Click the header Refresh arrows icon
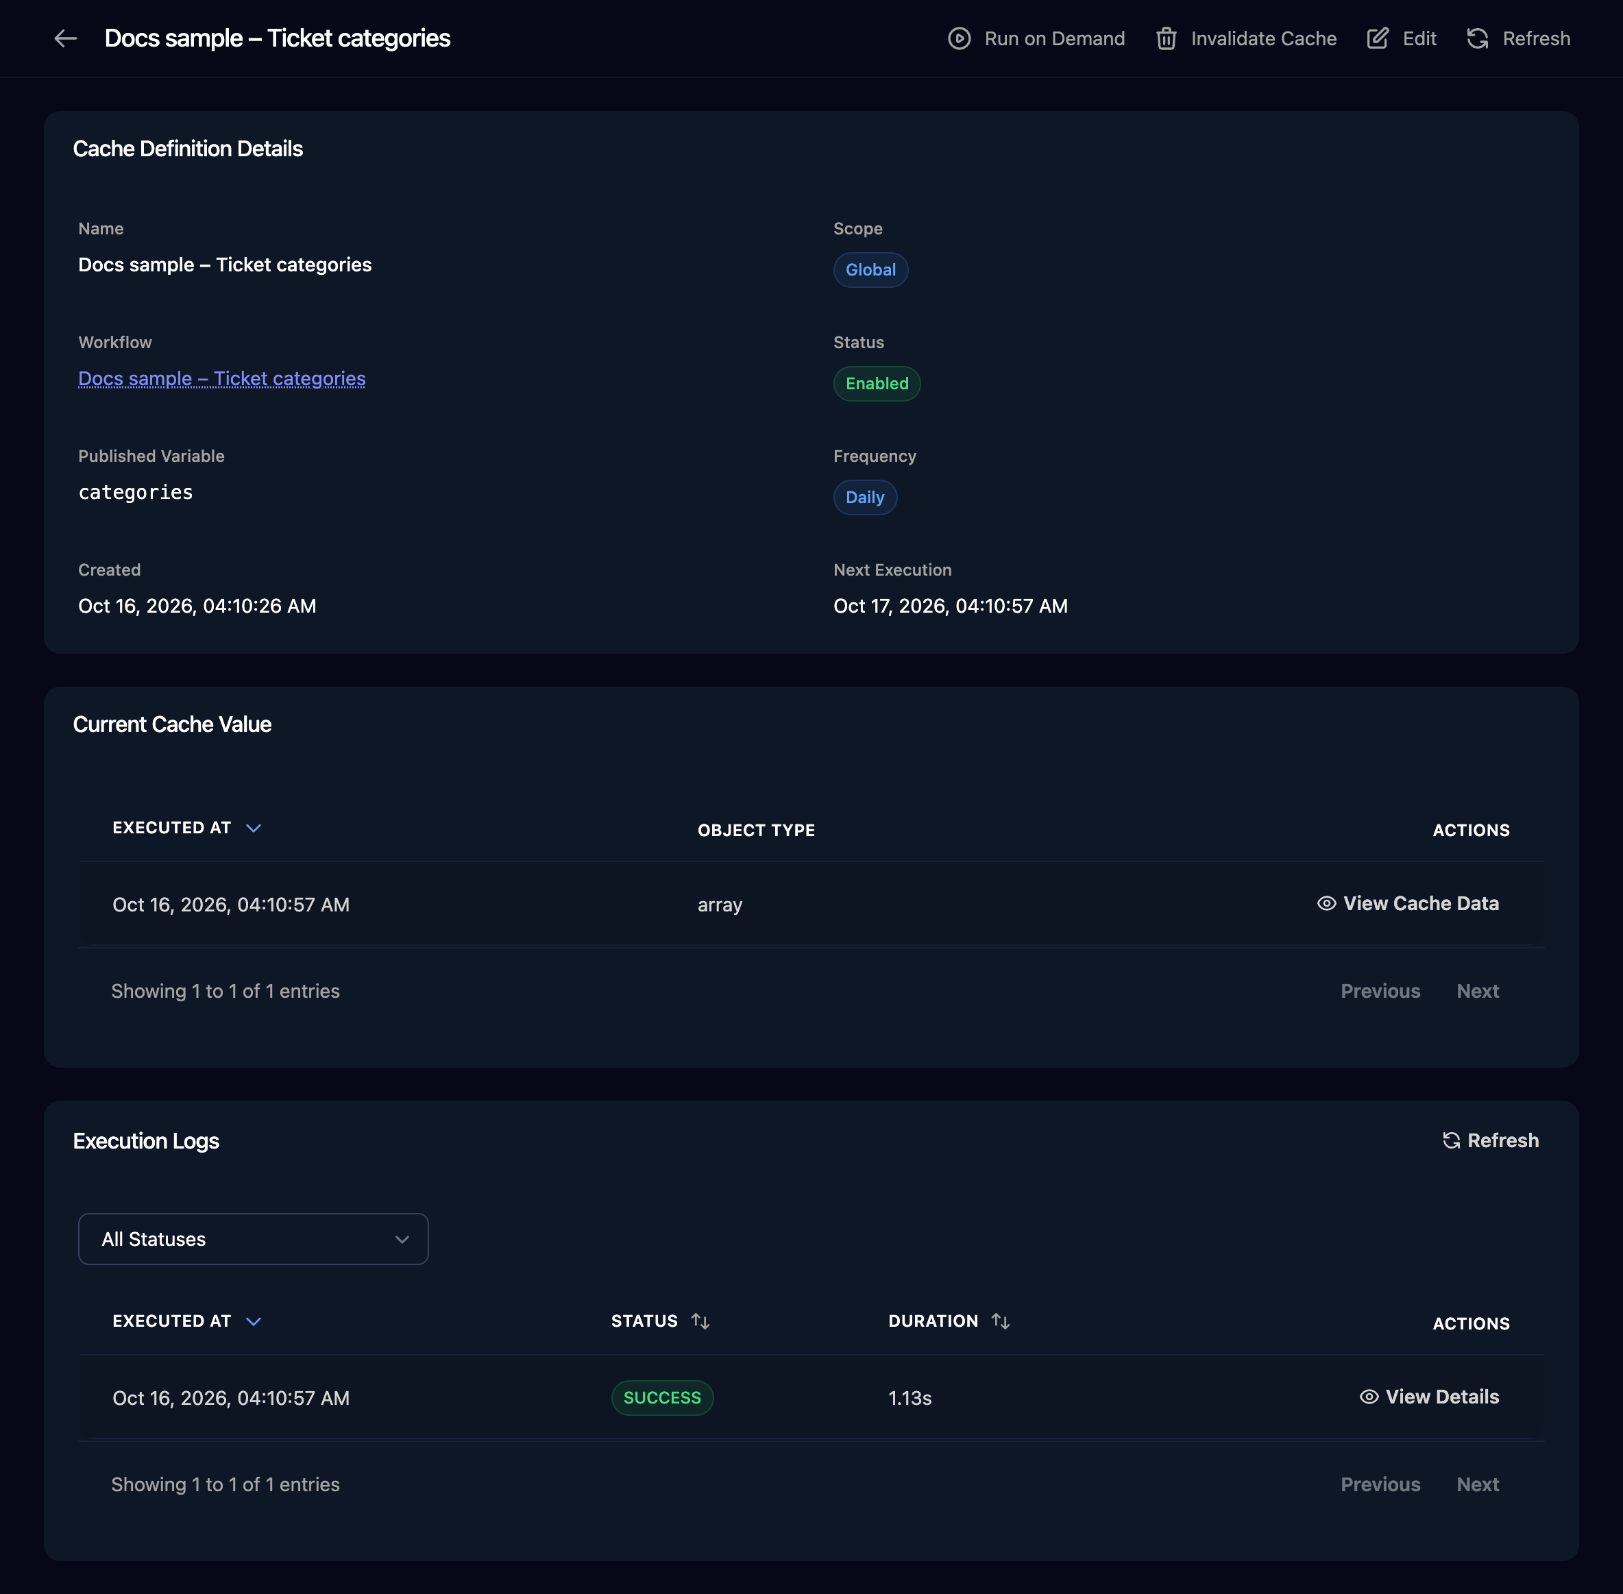 (1477, 38)
